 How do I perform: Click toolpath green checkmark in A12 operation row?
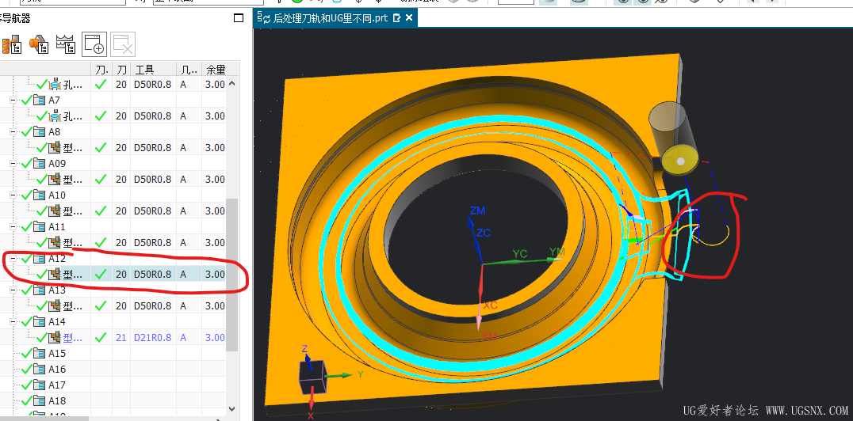coord(101,275)
